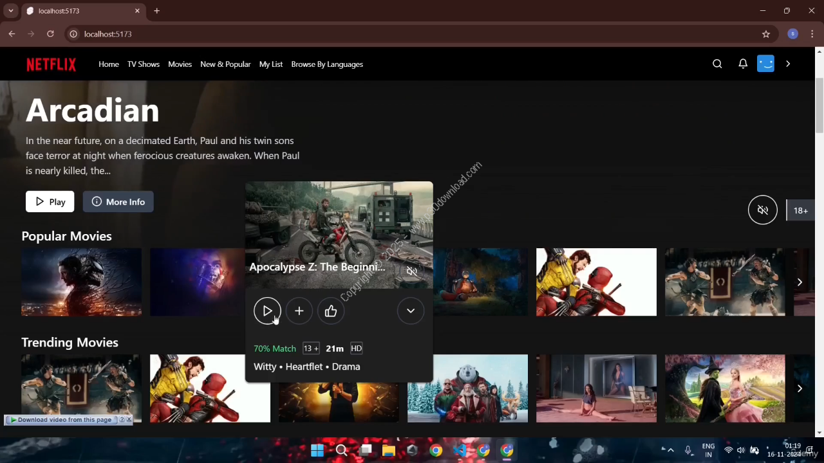Click the Apocalypse Z preview image
824x463 pixels.
coord(339,235)
